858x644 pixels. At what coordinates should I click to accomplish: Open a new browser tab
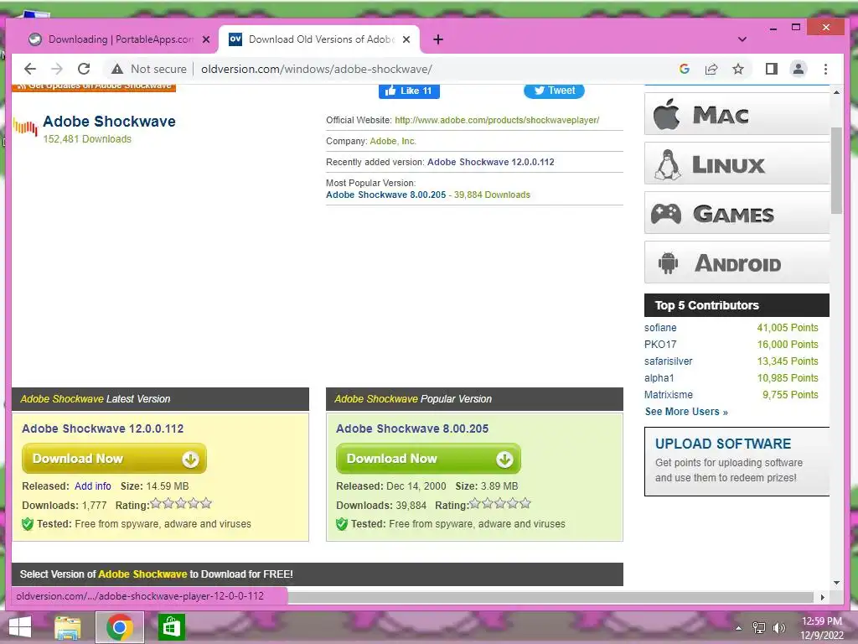(x=437, y=39)
